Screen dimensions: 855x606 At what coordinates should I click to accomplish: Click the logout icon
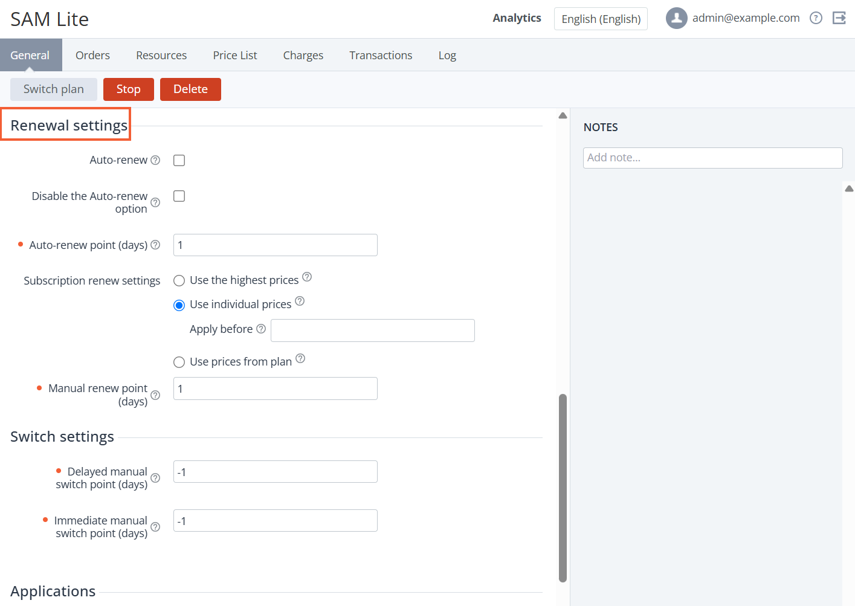(839, 18)
